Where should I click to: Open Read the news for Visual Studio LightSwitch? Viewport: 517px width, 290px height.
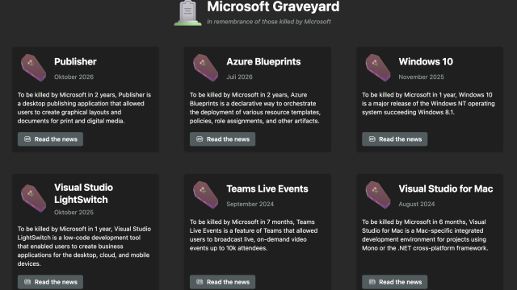(50, 282)
